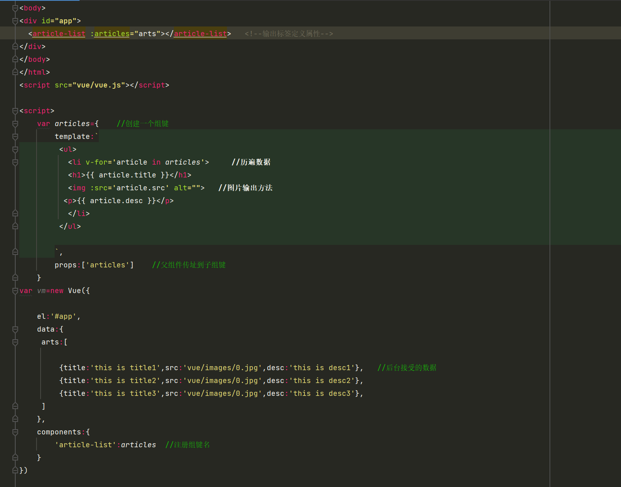
Task: Click the '//后台接受的数据' comment
Action: (x=407, y=368)
